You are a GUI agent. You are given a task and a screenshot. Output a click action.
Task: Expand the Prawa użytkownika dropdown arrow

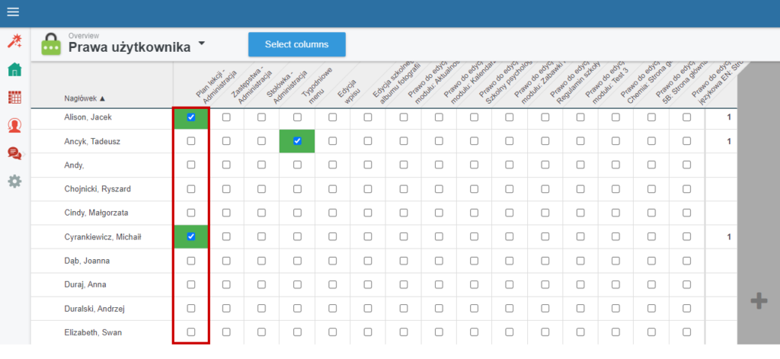(201, 44)
